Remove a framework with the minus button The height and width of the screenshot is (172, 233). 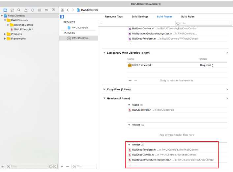tap(136, 80)
